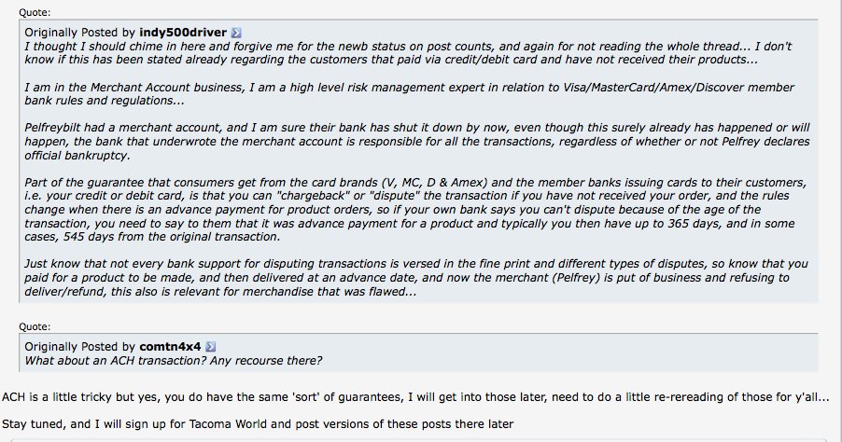This screenshot has width=842, height=442.
Task: Click the paragraph beginning "Part of the guarantee that consumers get"
Action: pyautogui.click(x=415, y=210)
